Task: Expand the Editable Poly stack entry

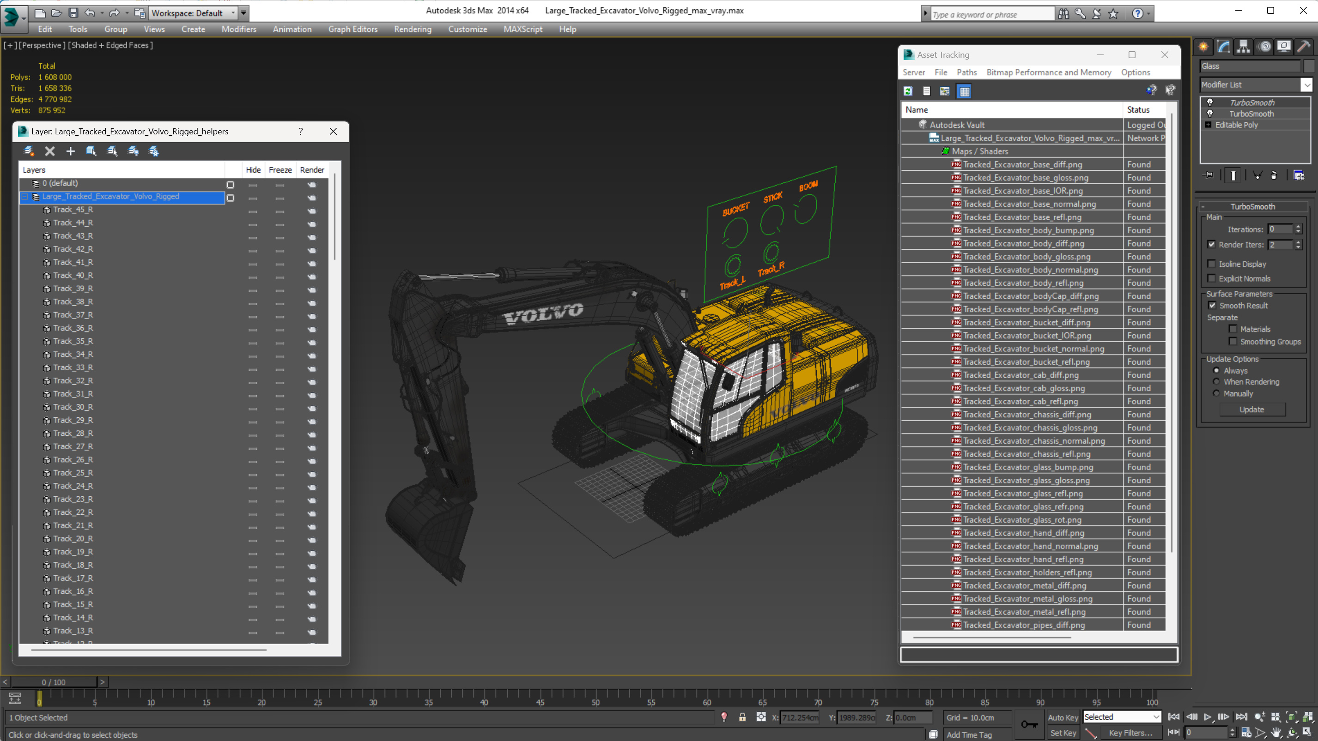Action: point(1208,125)
